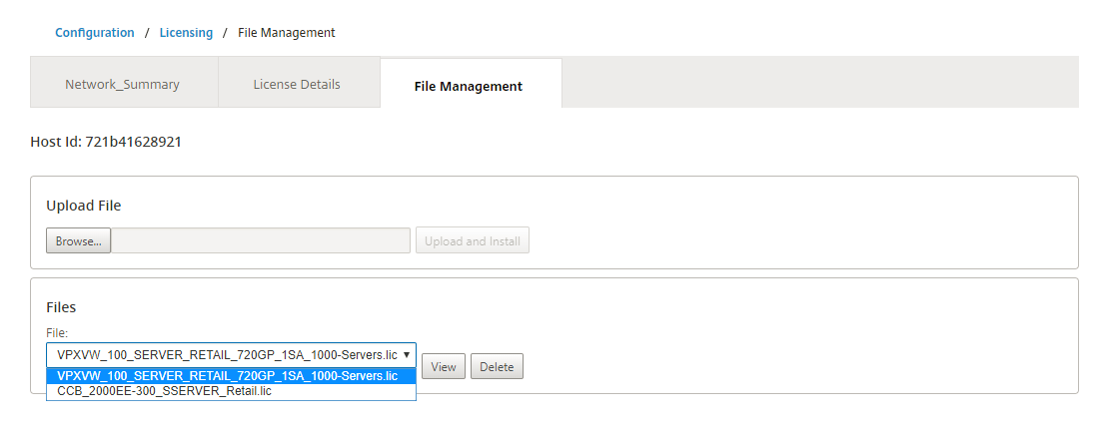Open the Configuration breadcrumb link
The image size is (1099, 438).
pos(95,32)
